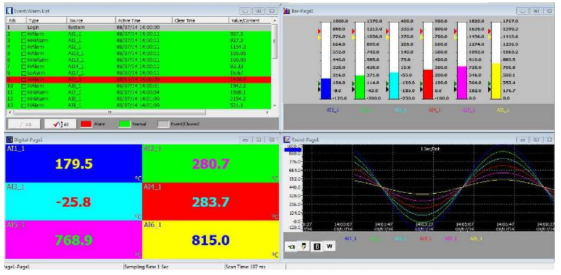Click the Event/Alarm List window icon
This screenshot has height=275, width=561.
9,11
